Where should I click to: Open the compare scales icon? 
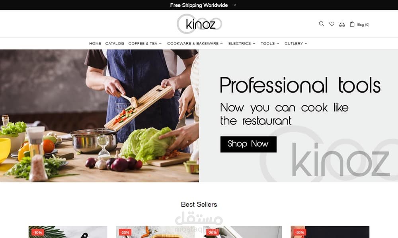(342, 24)
